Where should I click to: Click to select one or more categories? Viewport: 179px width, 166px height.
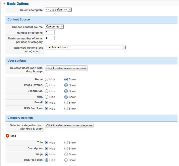click(x=69, y=125)
